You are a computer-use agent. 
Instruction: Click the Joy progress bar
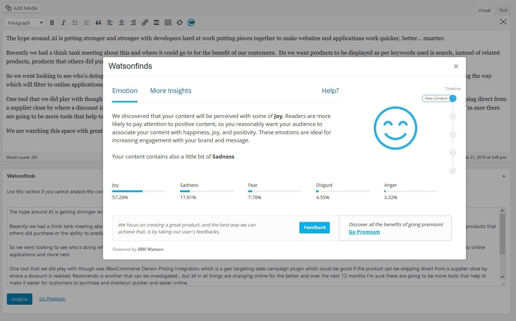coord(139,191)
